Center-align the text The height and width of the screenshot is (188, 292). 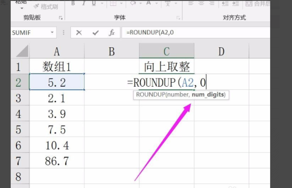pos(201,3)
